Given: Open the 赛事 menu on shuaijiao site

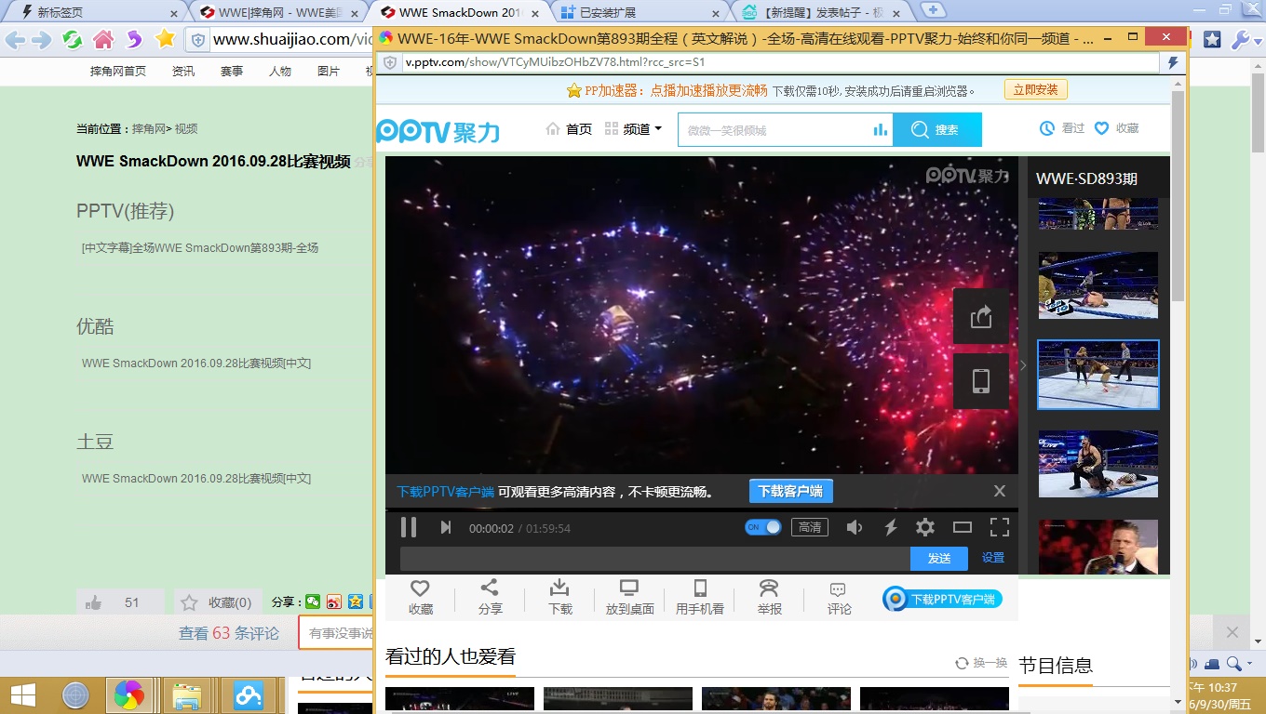Looking at the screenshot, I should (232, 72).
